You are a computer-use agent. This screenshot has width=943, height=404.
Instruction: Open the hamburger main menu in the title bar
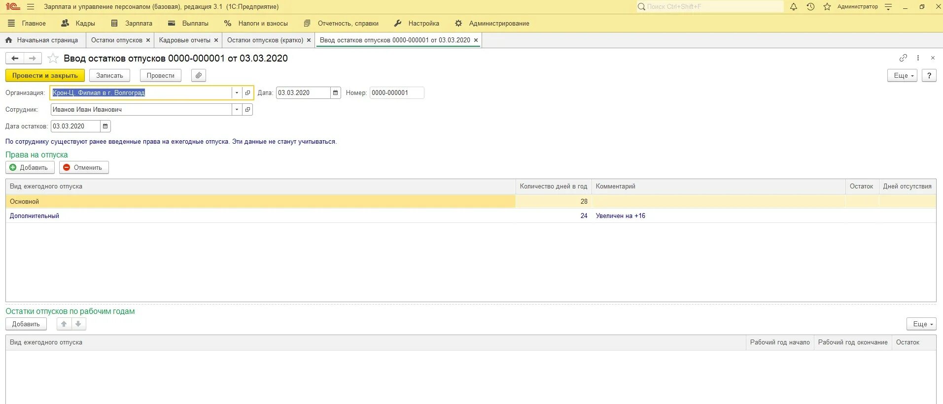click(x=31, y=7)
